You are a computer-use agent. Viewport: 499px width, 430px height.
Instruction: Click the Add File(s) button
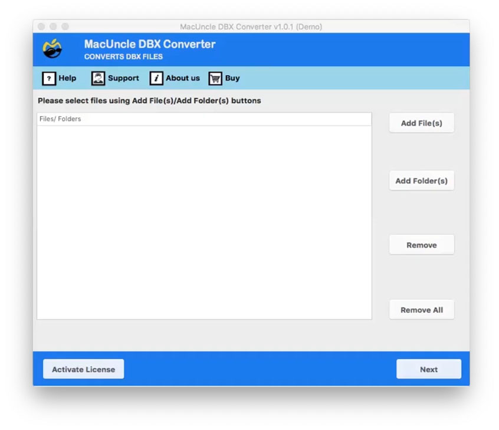421,123
